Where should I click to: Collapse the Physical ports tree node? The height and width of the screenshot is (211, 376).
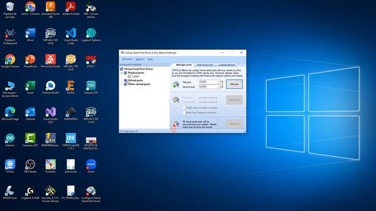pyautogui.click(x=122, y=73)
